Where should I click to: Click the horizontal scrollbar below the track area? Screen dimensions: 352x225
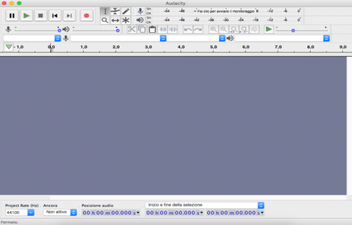173,197
